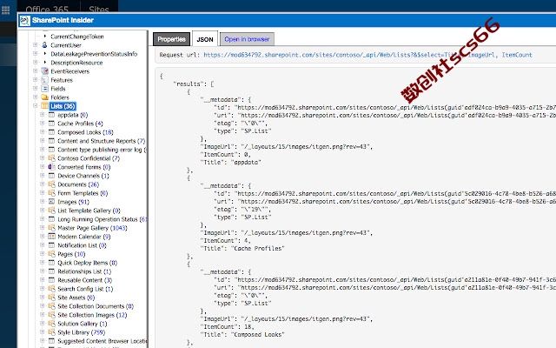Screen dimensions: 556x348
Task: Click the Fields node icon
Action: pyautogui.click(x=44, y=89)
